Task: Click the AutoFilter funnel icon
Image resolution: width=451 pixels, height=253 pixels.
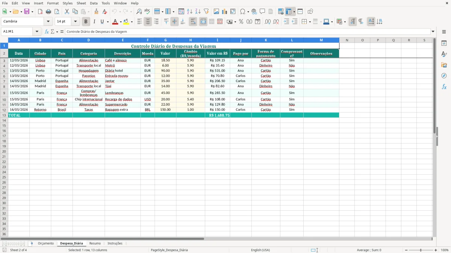Action: click(x=206, y=12)
